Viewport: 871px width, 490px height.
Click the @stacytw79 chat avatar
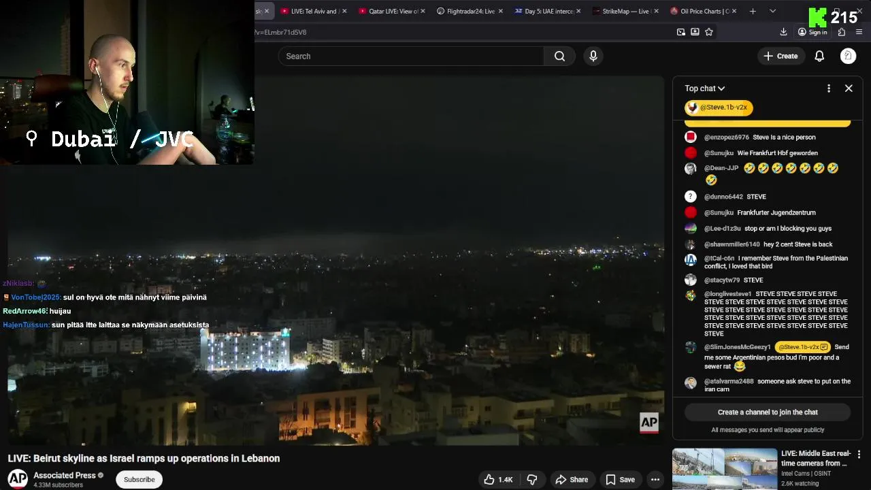click(x=691, y=280)
